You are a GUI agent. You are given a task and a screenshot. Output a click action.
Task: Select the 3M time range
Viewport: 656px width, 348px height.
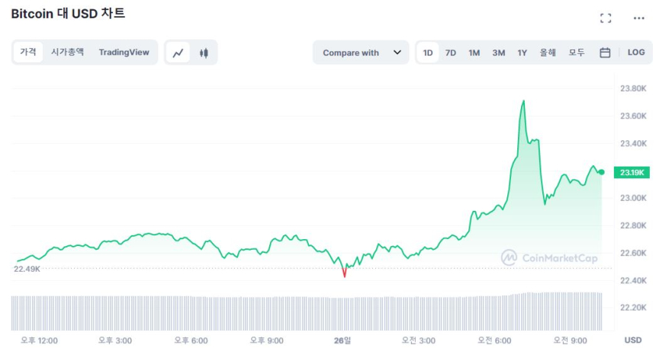coord(498,53)
